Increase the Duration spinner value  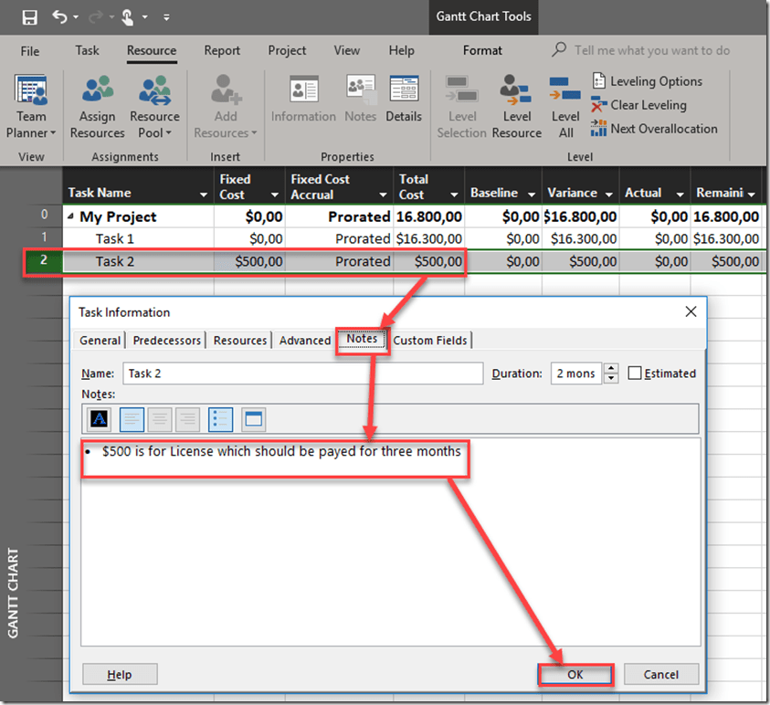(x=611, y=369)
